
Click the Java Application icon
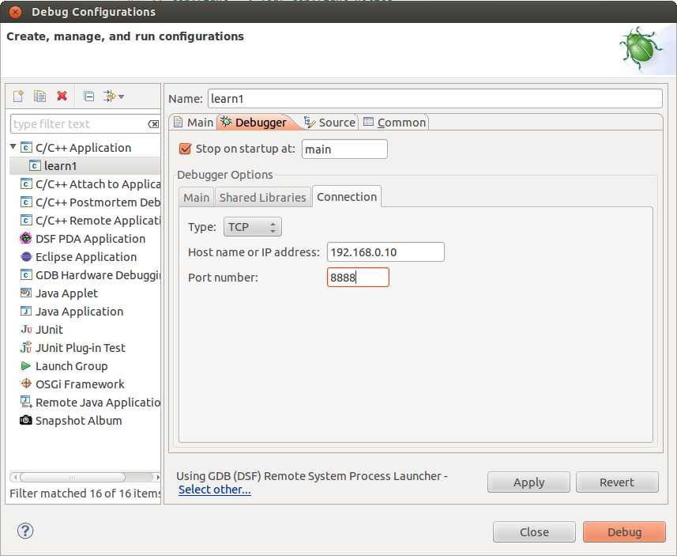tap(26, 311)
